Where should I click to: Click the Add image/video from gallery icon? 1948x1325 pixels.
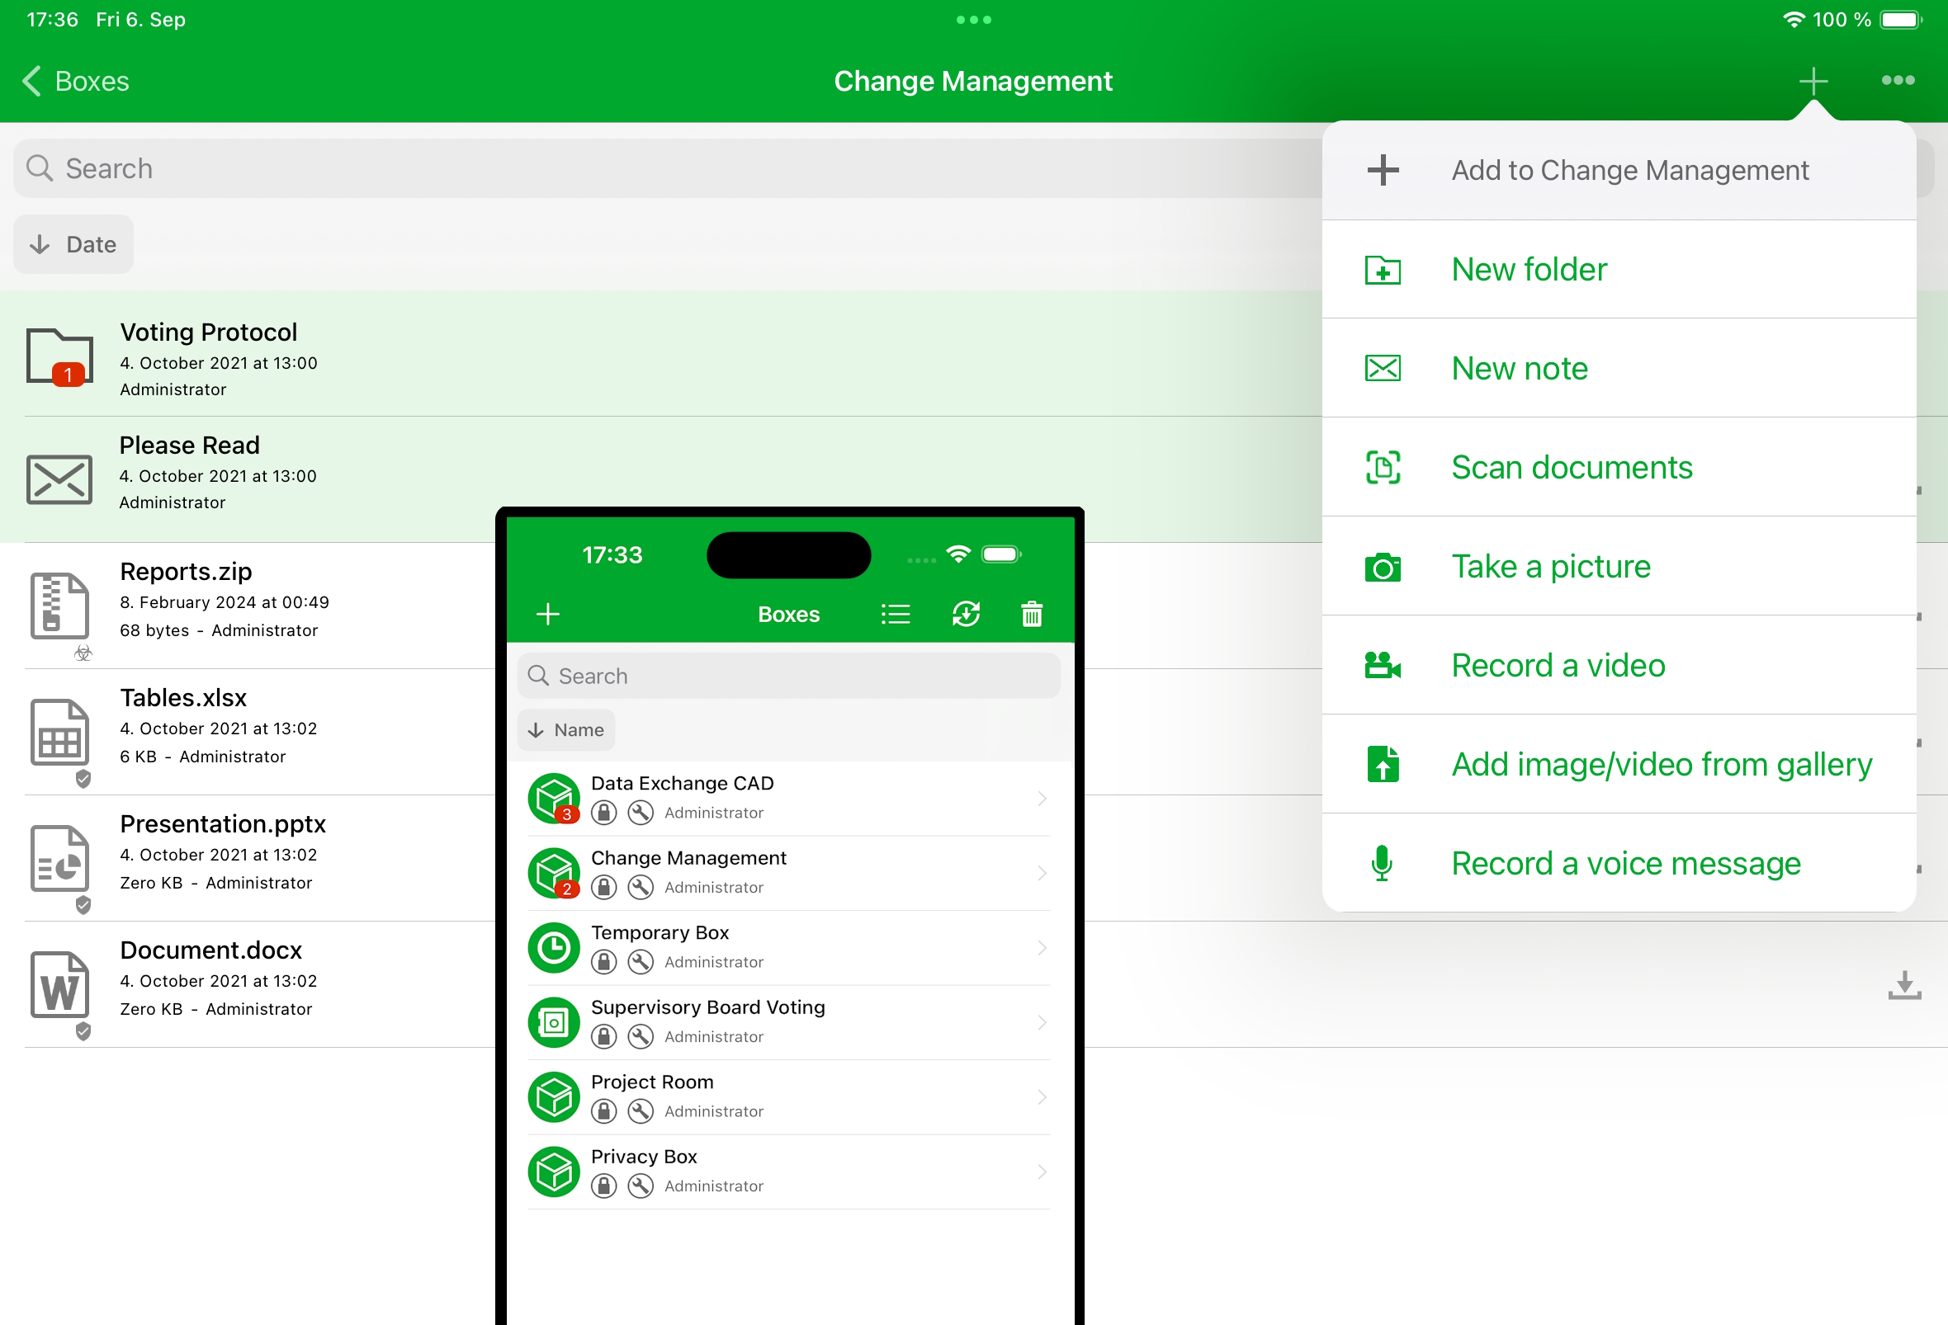[x=1382, y=763]
